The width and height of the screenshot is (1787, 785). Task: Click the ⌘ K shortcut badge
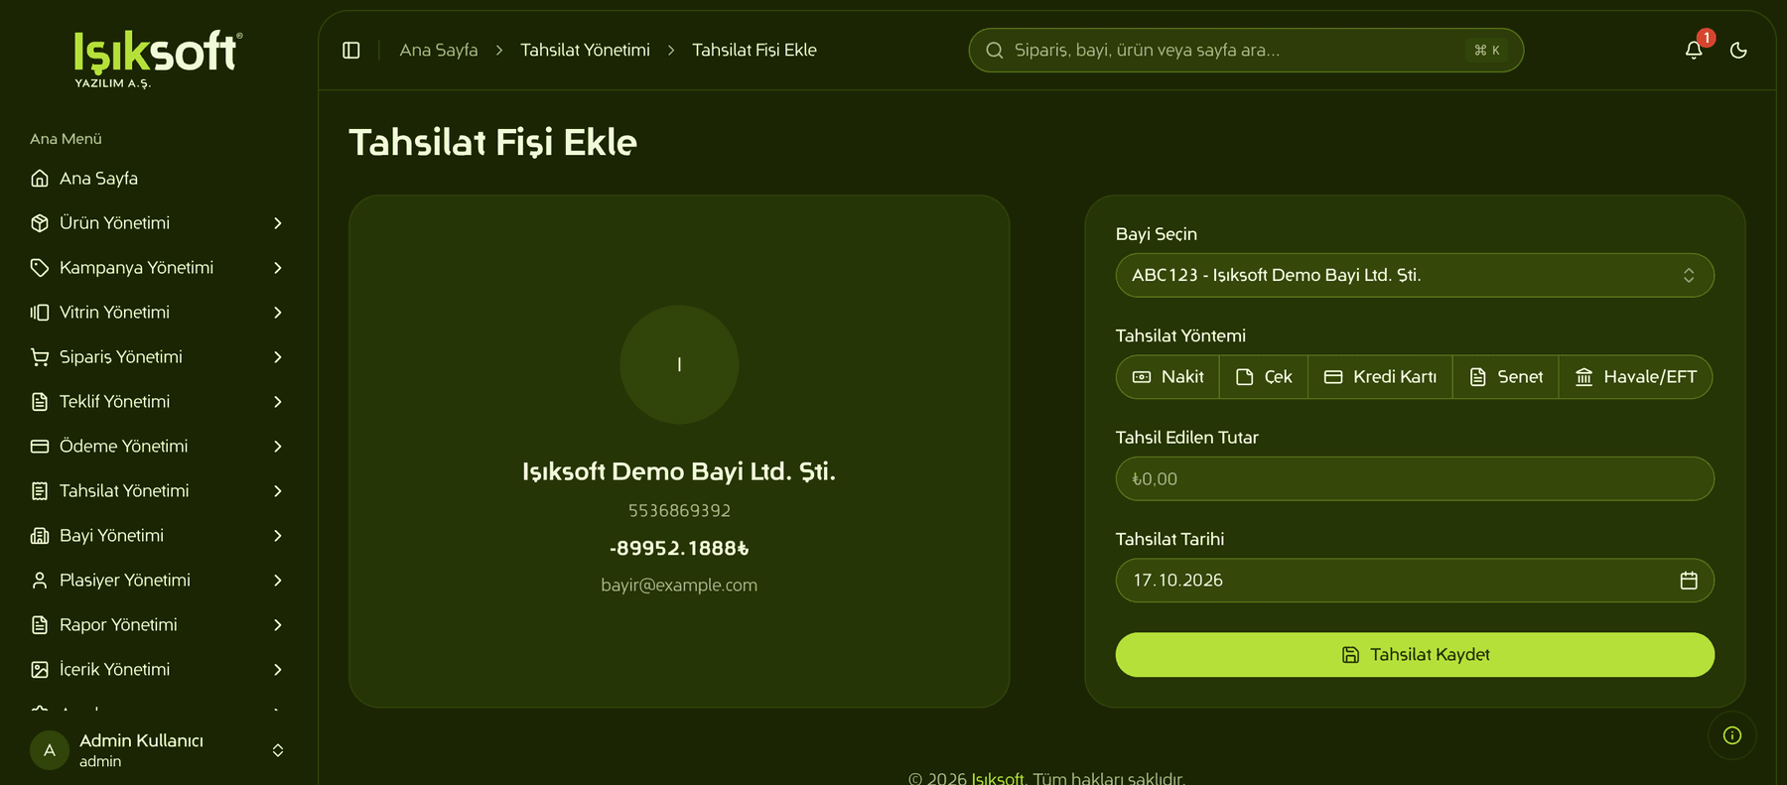coord(1487,51)
